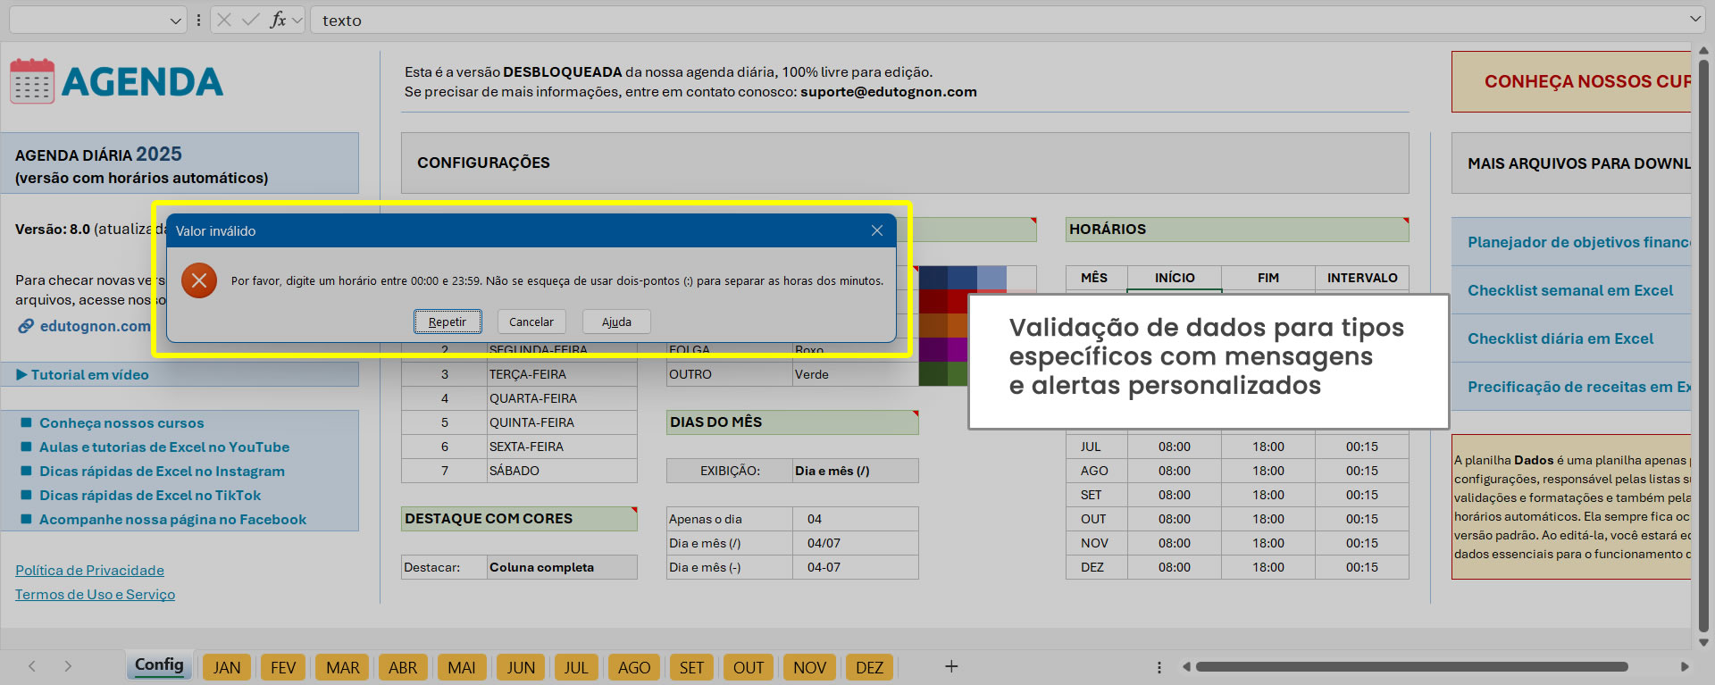This screenshot has height=685, width=1715.
Task: Open the Conheça nossos cursos link
Action: [x=121, y=423]
